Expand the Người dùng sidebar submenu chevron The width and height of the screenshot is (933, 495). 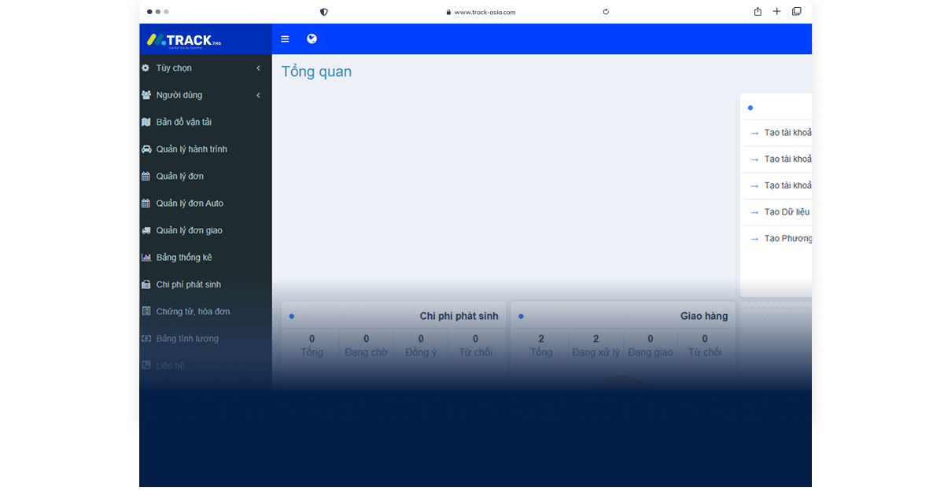(258, 96)
